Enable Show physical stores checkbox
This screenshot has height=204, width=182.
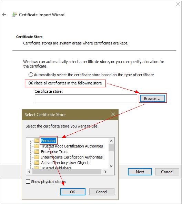(x=28, y=181)
